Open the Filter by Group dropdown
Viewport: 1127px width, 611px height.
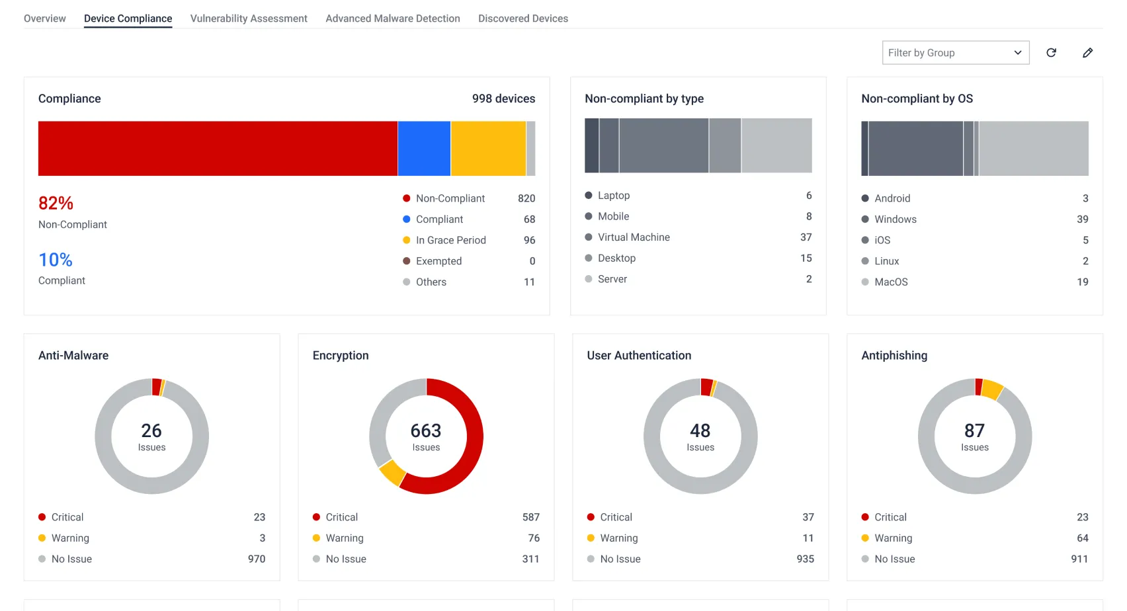pyautogui.click(x=956, y=53)
